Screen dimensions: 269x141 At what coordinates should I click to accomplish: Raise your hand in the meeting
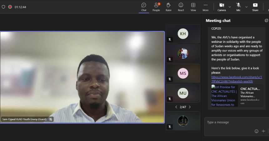tap(168, 7)
